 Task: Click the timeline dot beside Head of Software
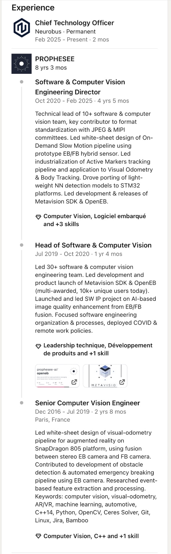pyautogui.click(x=22, y=245)
